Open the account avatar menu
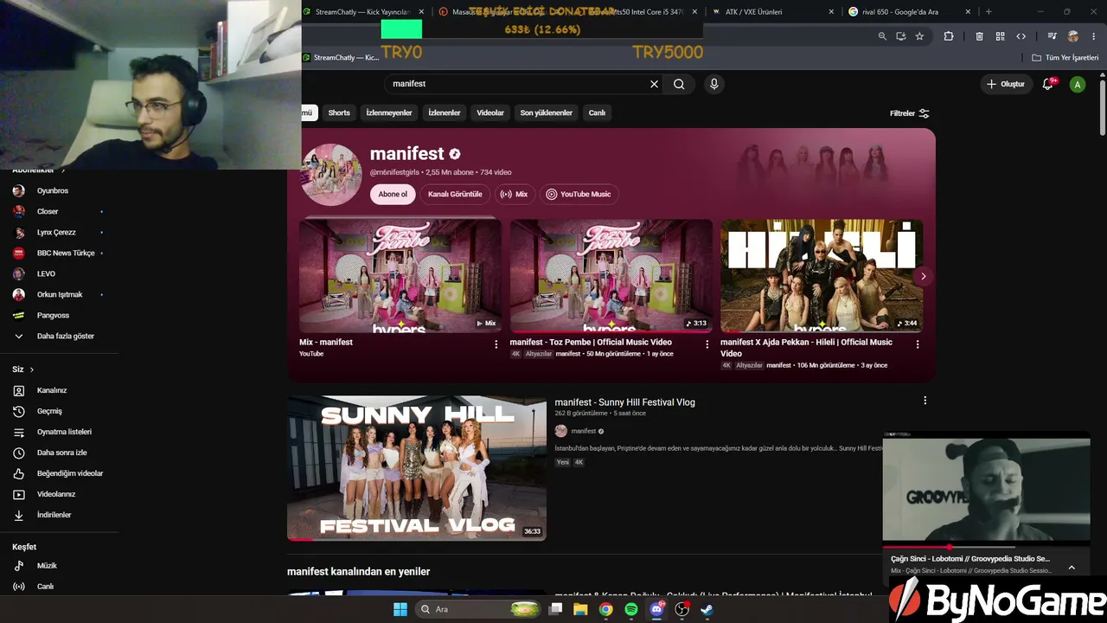This screenshot has height=623, width=1107. tap(1078, 84)
